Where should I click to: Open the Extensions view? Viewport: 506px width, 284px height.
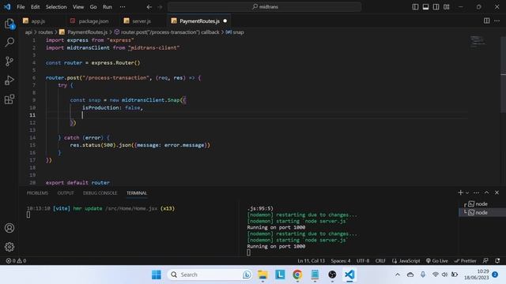pos(9,99)
